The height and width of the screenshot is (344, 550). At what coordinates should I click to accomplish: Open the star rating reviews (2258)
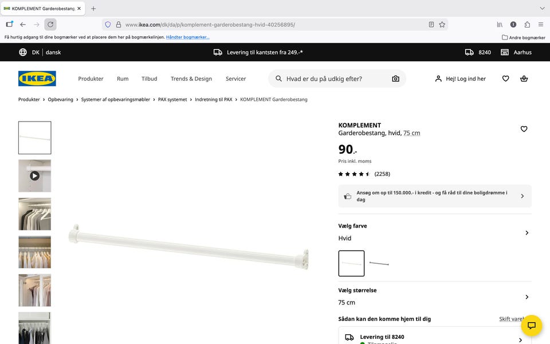[x=364, y=174]
